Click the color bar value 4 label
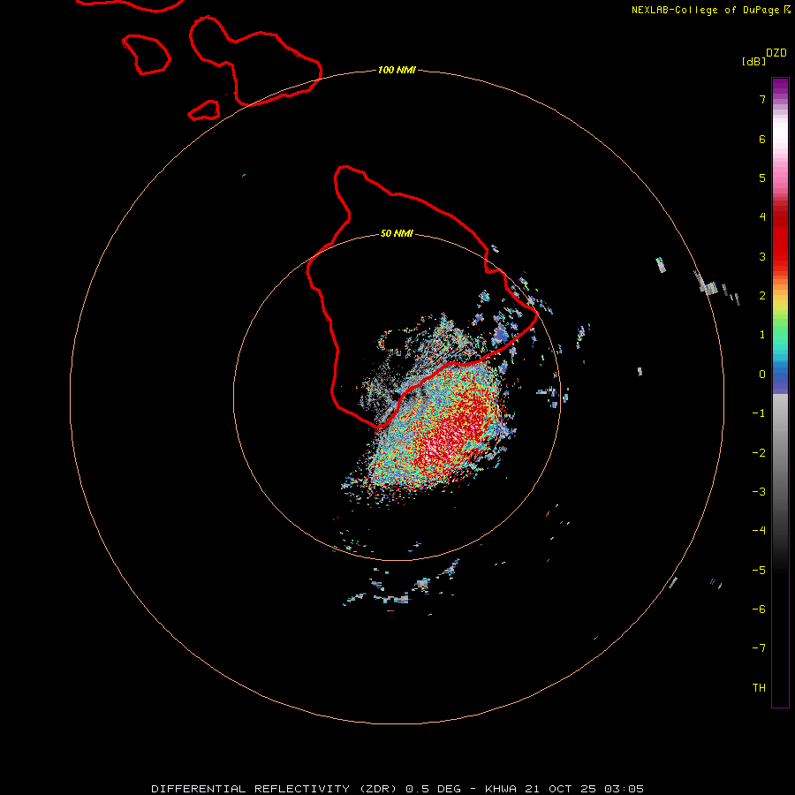Viewport: 795px width, 795px height. pos(762,217)
